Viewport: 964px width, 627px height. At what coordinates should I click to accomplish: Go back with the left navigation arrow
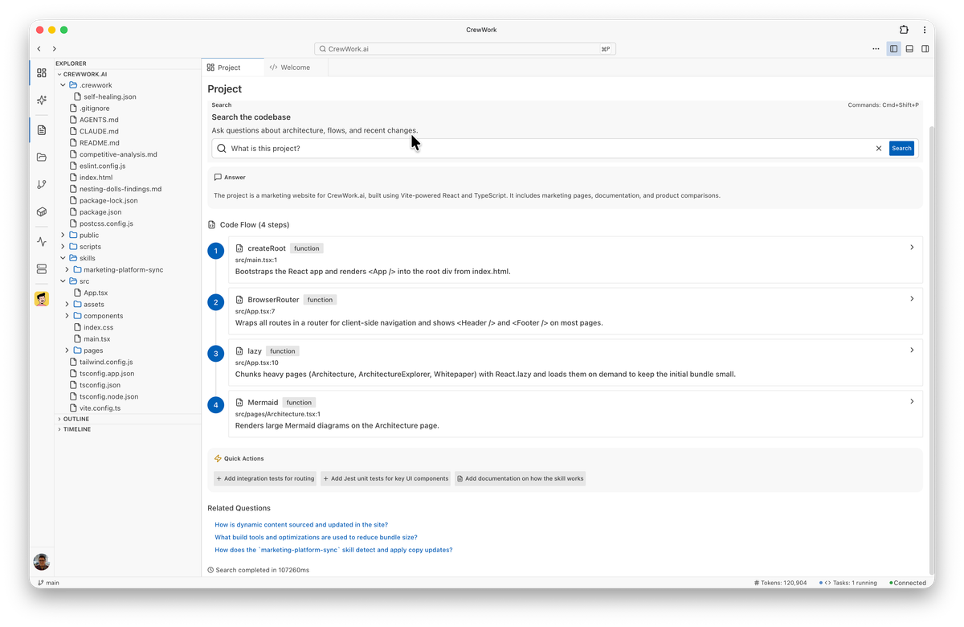pos(39,49)
